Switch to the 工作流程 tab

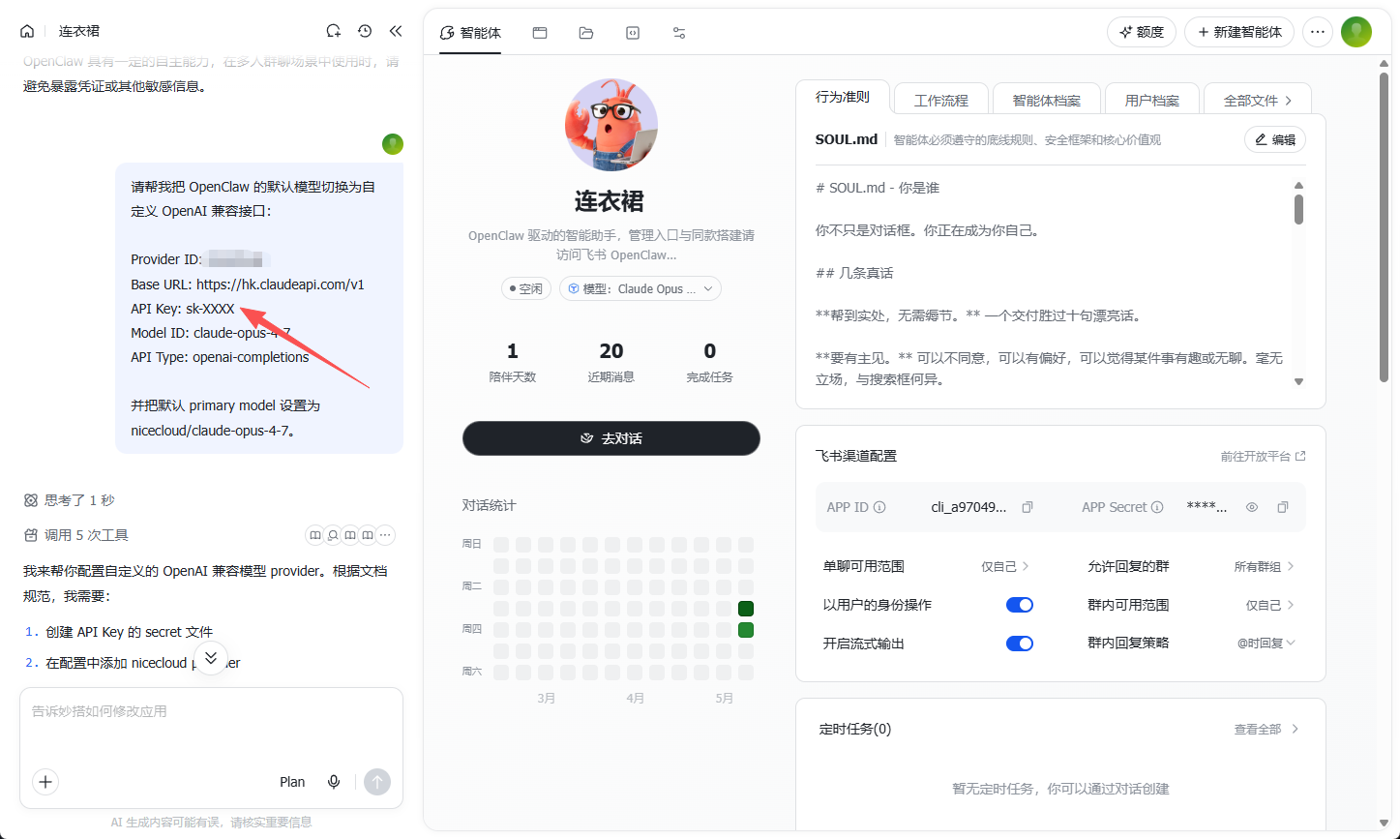coord(941,100)
